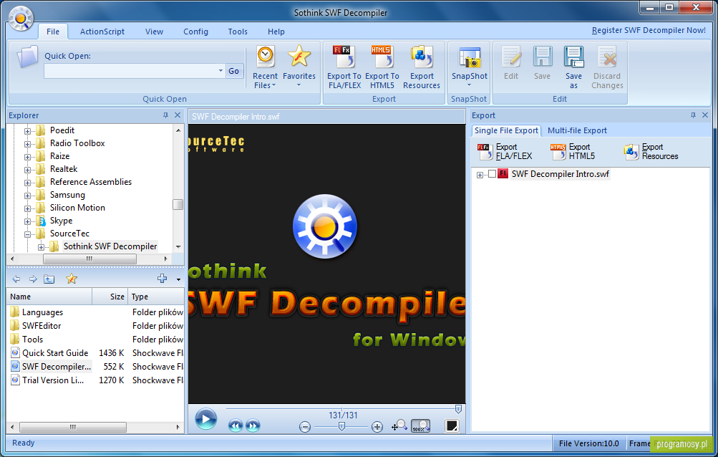Pin the Explorer panel
This screenshot has width=718, height=457.
(x=166, y=115)
